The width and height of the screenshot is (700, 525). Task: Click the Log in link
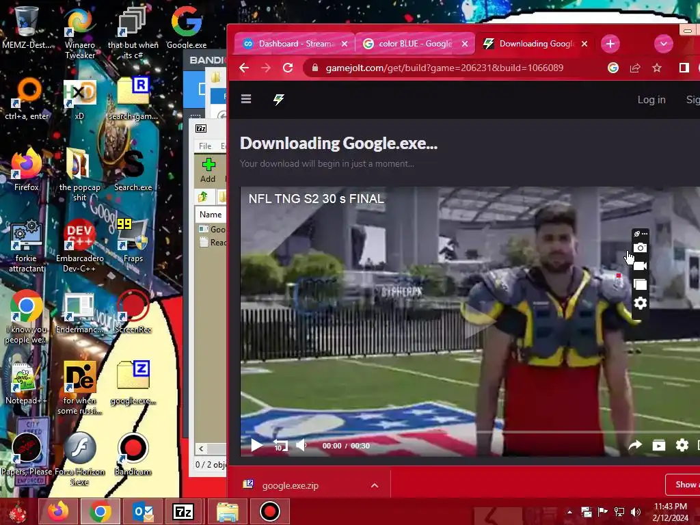(651, 100)
